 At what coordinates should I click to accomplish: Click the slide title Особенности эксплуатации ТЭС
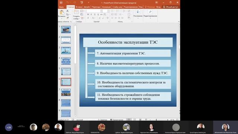coord(128,42)
